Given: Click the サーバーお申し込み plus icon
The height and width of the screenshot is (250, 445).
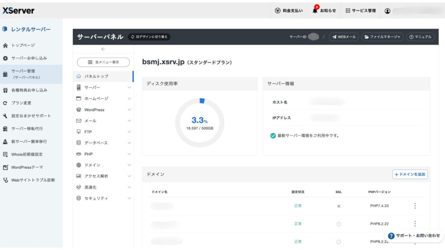Looking at the screenshot, I should (x=5, y=58).
